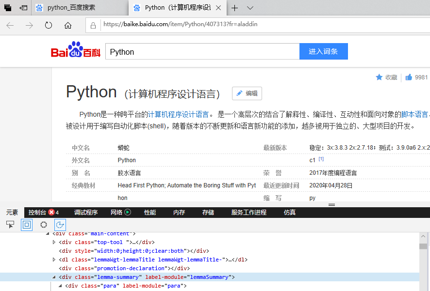Go to the home page icon
This screenshot has width=430, height=291.
point(68,26)
